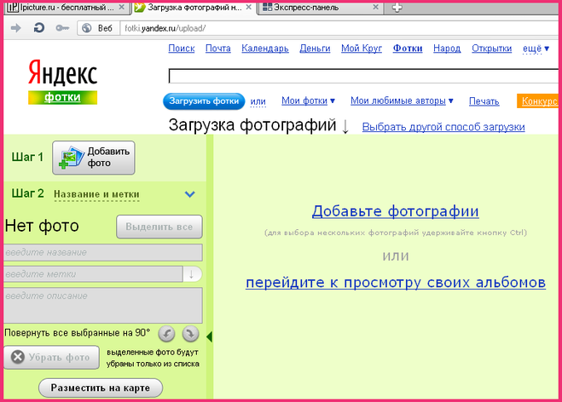Viewport: 562px width, 402px height.
Task: Collapse the left panel using the green triangle
Action: coord(210,337)
